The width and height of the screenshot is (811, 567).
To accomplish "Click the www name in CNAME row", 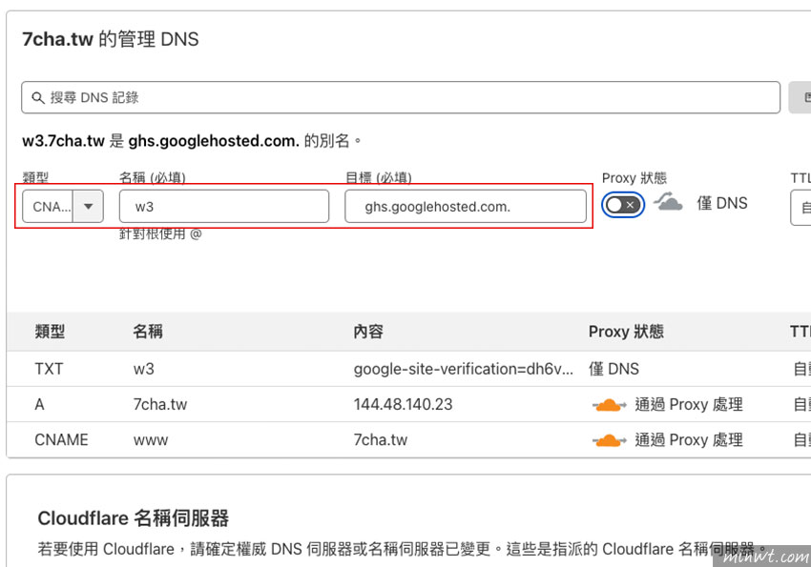I will pos(151,440).
